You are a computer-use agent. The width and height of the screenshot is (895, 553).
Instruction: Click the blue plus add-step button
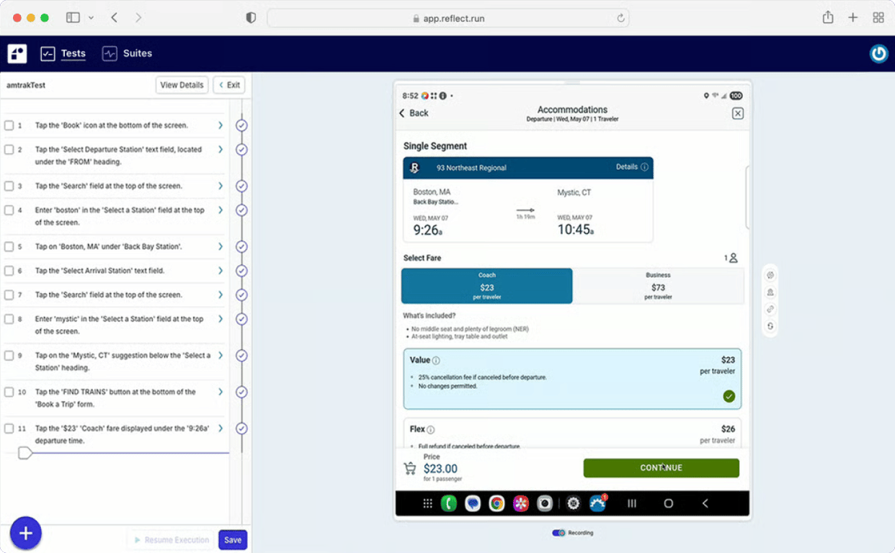click(x=26, y=534)
